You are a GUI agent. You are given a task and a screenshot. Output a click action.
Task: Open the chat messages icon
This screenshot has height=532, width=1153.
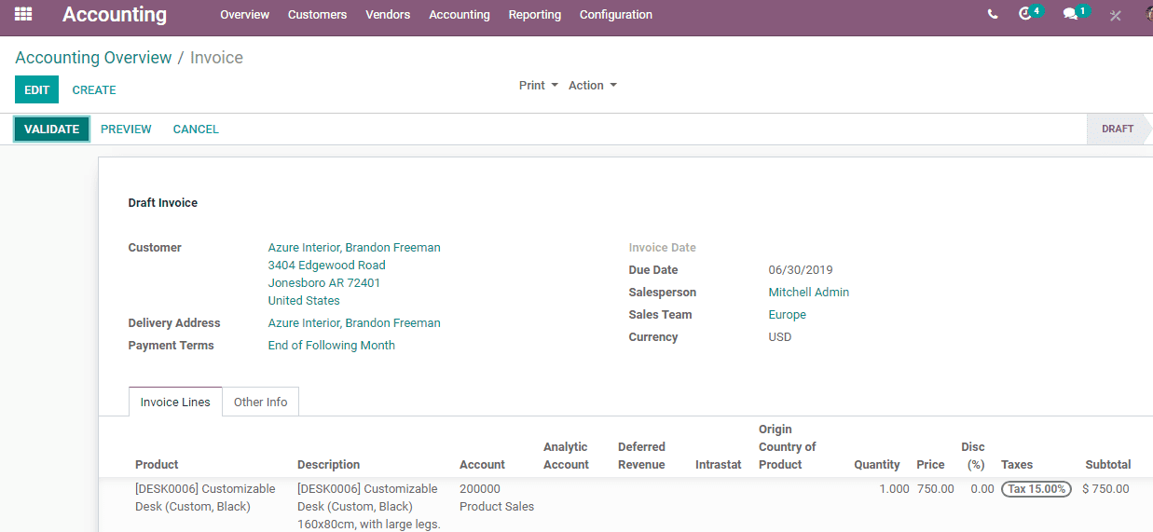click(x=1076, y=13)
